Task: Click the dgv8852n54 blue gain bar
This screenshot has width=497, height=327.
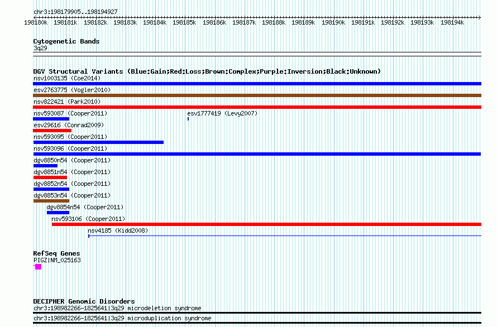Action: tap(51, 189)
